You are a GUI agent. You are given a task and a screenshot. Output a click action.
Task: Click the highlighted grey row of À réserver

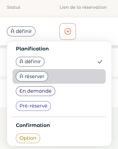click(x=59, y=76)
